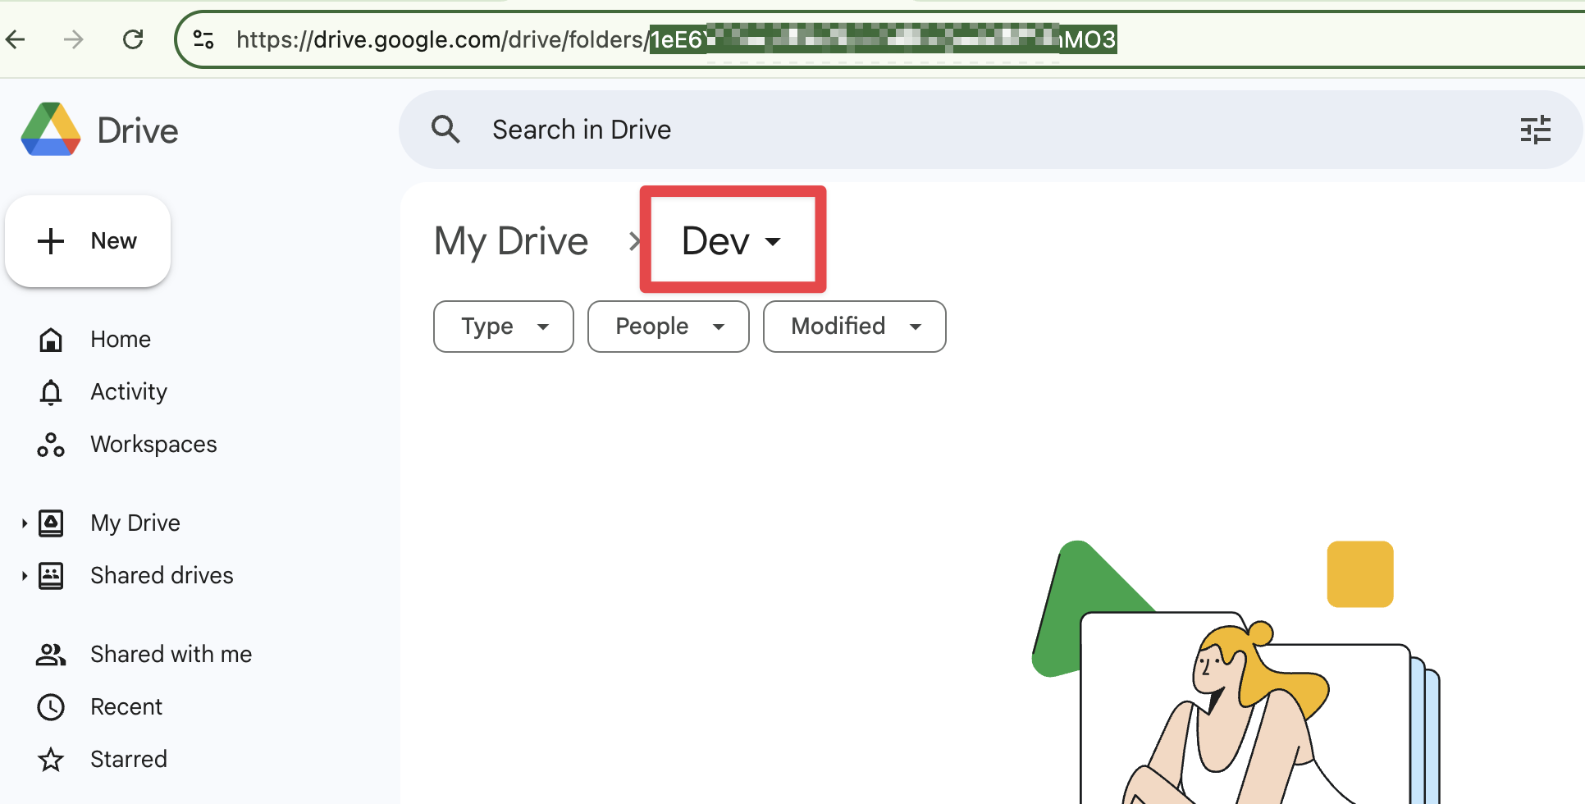The height and width of the screenshot is (804, 1585).
Task: Click the search icon in the search bar
Action: (x=445, y=129)
